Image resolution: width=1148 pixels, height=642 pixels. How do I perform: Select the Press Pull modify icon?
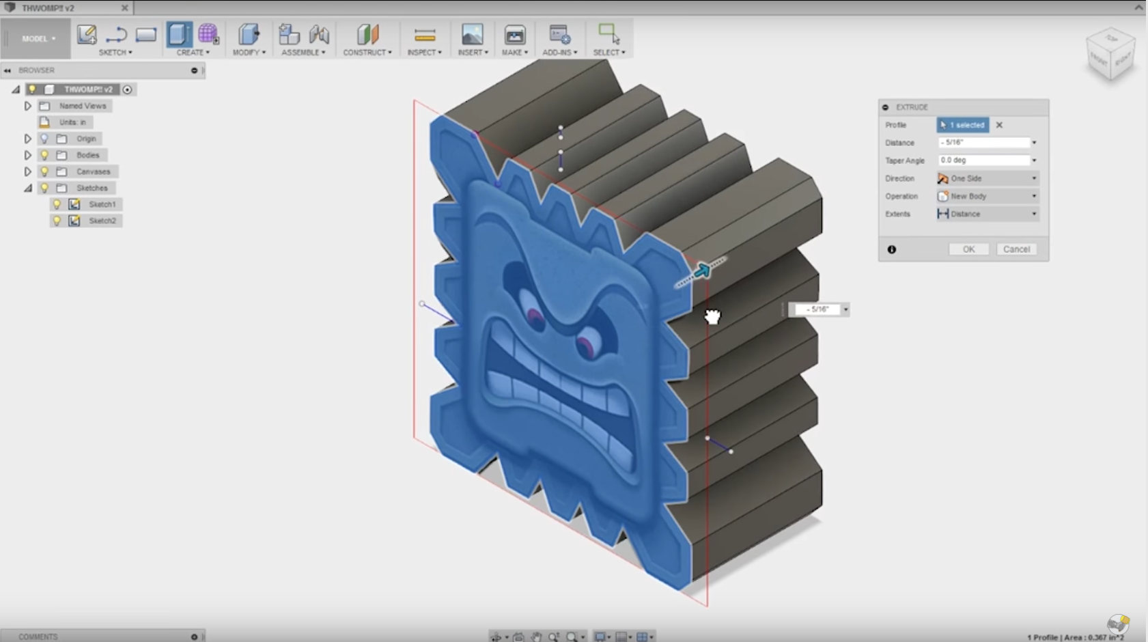click(x=249, y=34)
